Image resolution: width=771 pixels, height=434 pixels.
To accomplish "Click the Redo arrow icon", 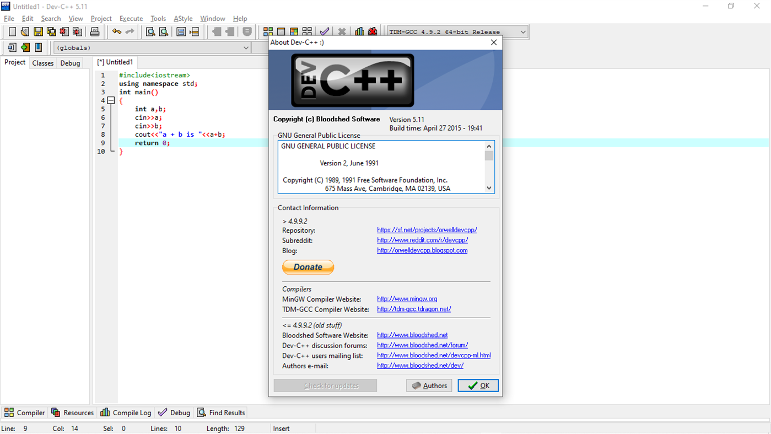I will click(x=130, y=32).
